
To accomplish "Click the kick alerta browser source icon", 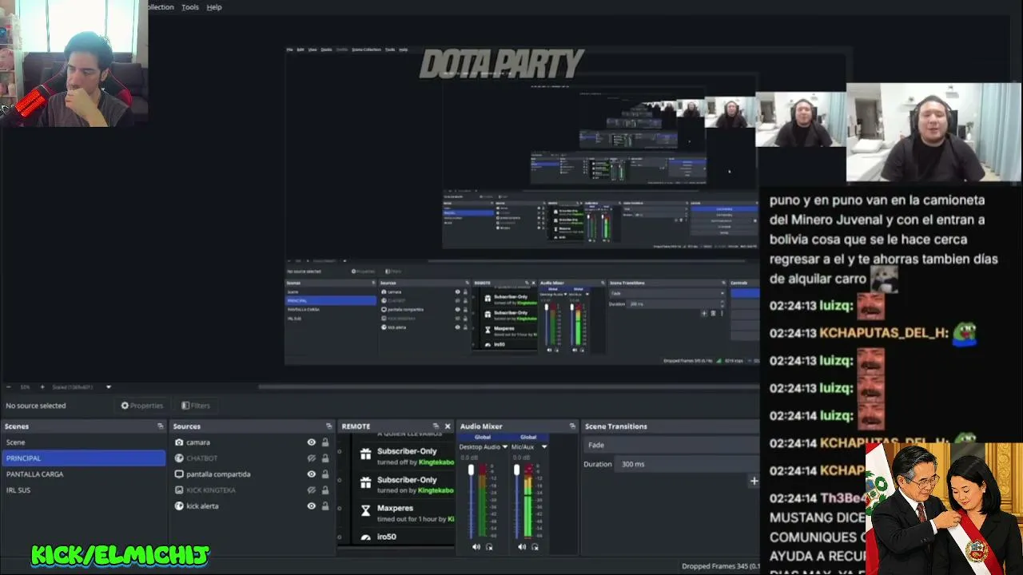I will click(179, 506).
